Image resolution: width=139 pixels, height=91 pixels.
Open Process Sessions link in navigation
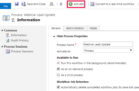(x=22, y=51)
